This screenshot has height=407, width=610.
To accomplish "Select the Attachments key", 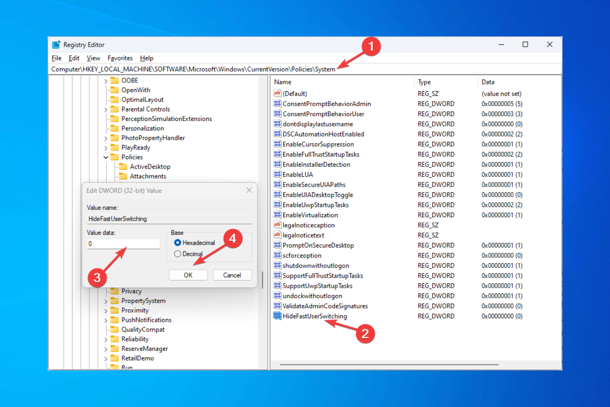I will [148, 176].
